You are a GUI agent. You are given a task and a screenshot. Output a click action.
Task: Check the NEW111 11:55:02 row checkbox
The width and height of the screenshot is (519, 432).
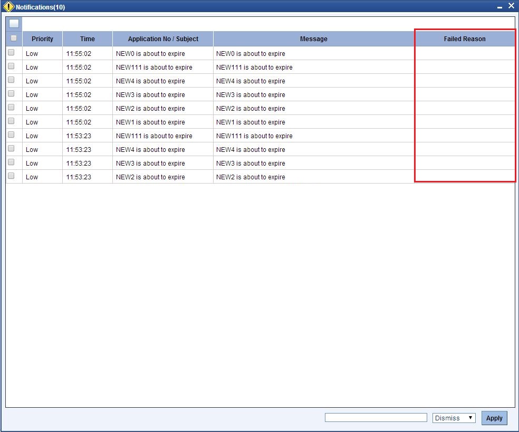(x=11, y=66)
